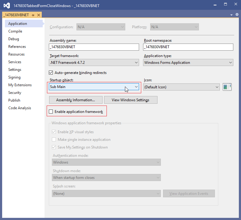Pin the _1476830VBNET document tab

tap(33, 15)
